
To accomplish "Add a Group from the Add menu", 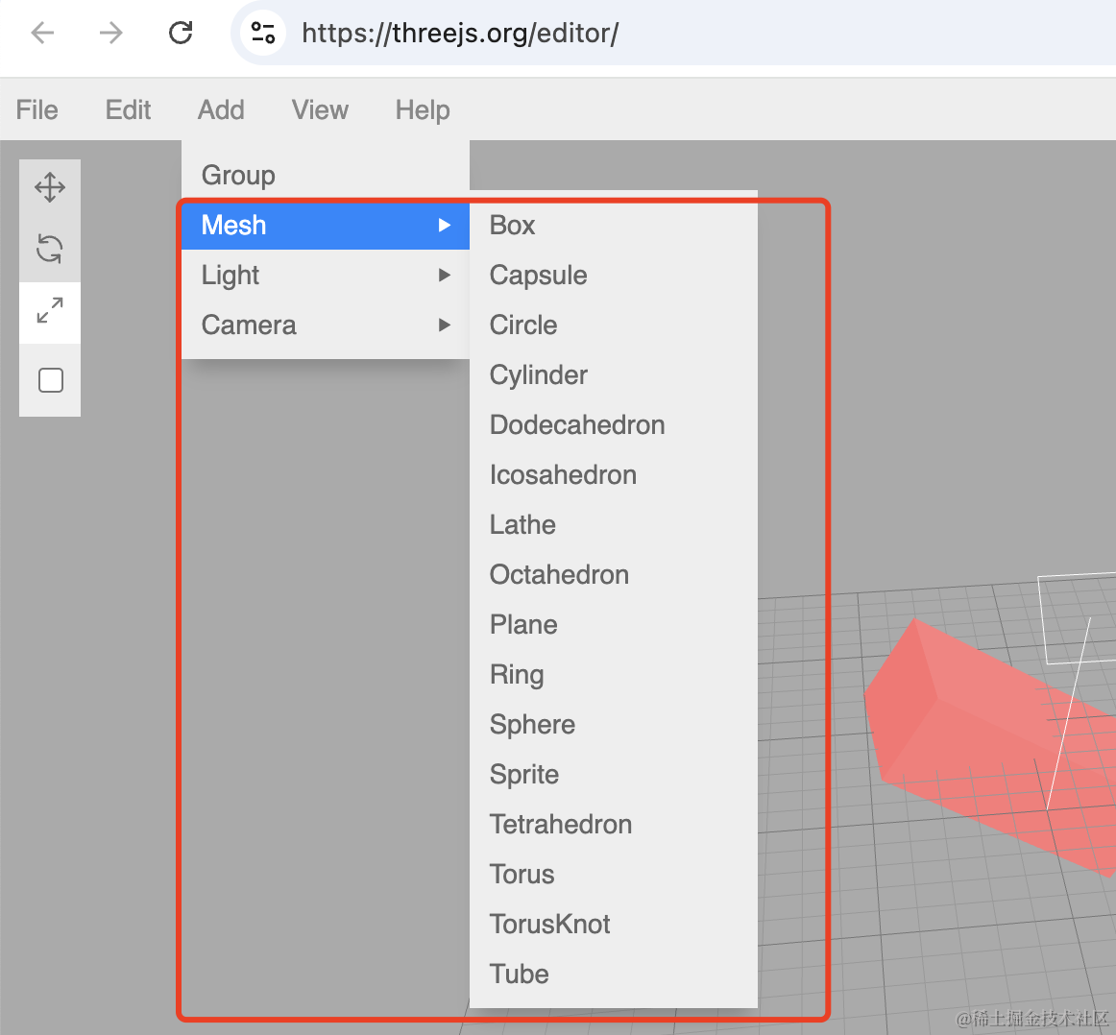I will [x=326, y=175].
